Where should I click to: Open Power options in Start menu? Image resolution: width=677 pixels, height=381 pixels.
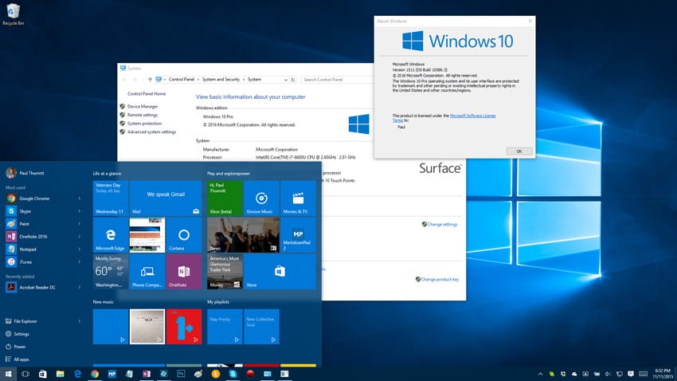coord(16,347)
